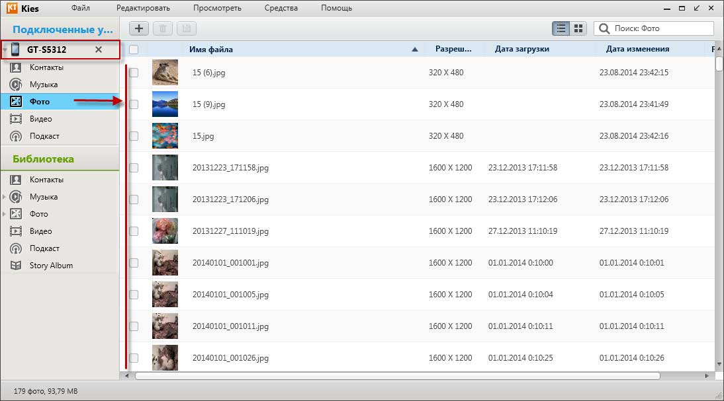The image size is (724, 401).
Task: Click the vertical scrollbar thumb
Action: point(719,63)
